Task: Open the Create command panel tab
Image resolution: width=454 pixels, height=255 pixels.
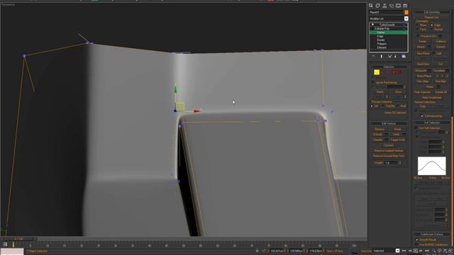Action: coord(371,6)
